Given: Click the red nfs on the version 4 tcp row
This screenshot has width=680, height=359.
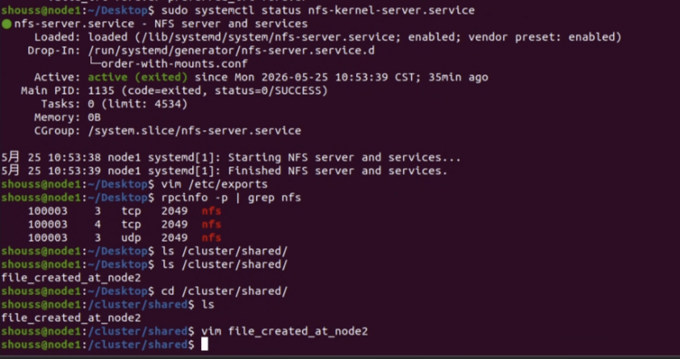Looking at the screenshot, I should 212,225.
